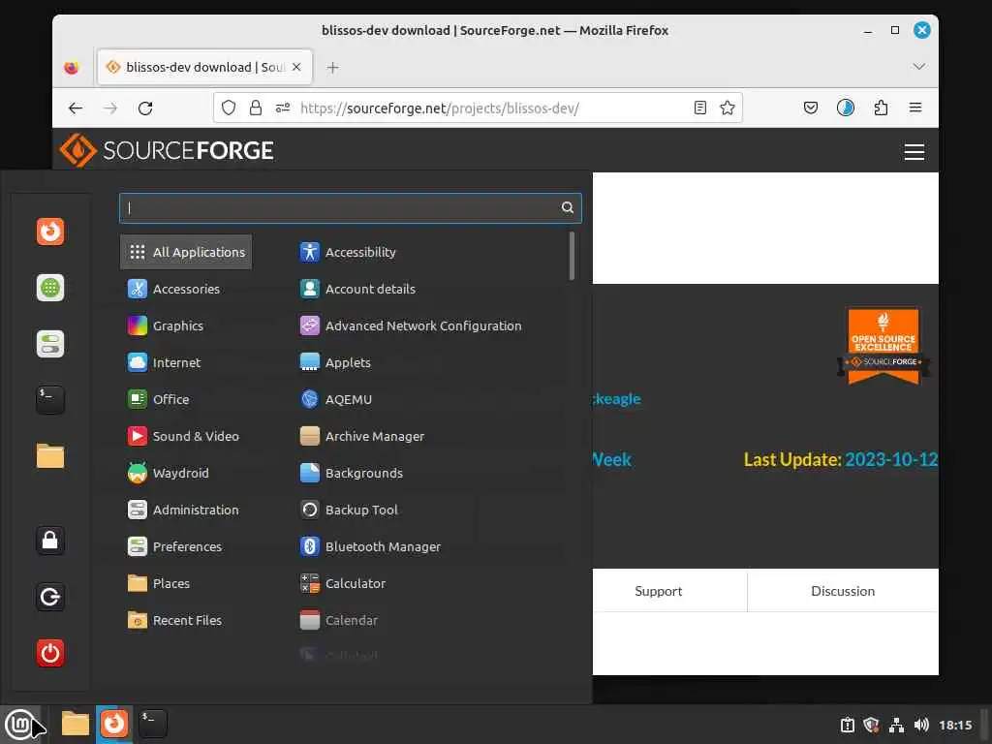Screen dimensions: 992x744
Task: Select the Waydroid category
Action: coord(186,473)
